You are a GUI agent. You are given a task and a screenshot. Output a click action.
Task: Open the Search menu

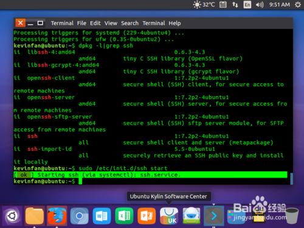[130, 23]
